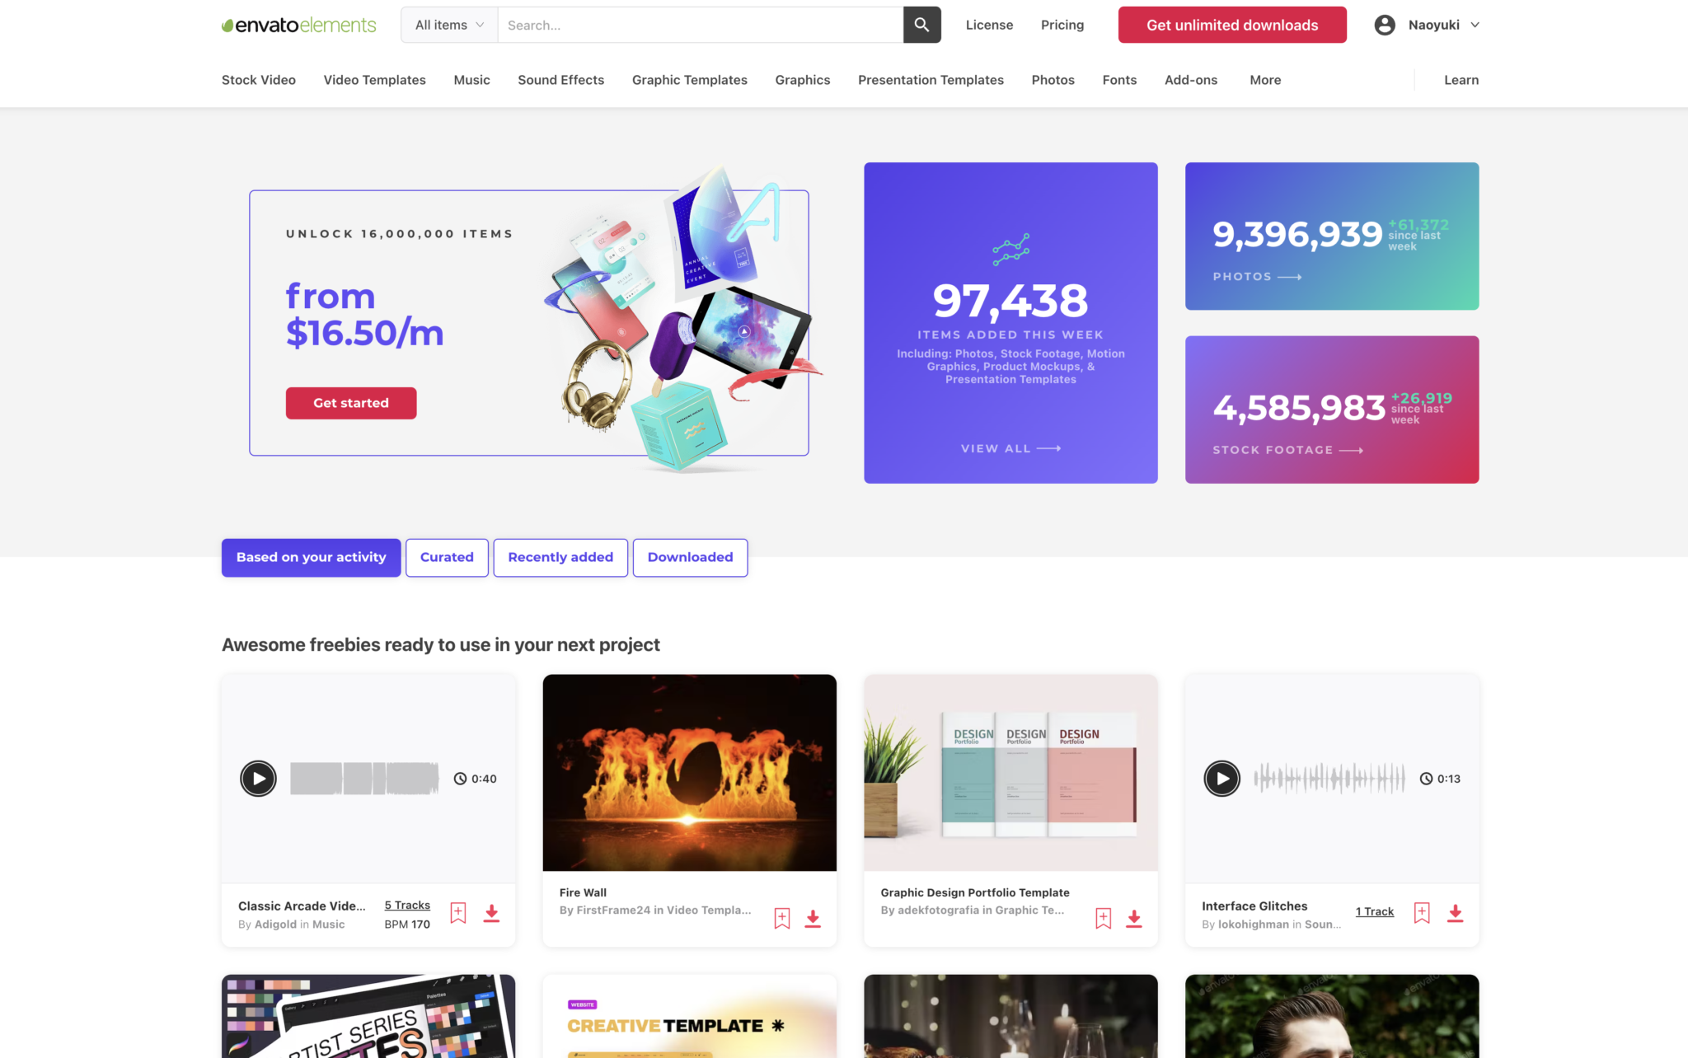Follow the View All items link
Viewport: 1688px width, 1058px height.
point(1010,448)
